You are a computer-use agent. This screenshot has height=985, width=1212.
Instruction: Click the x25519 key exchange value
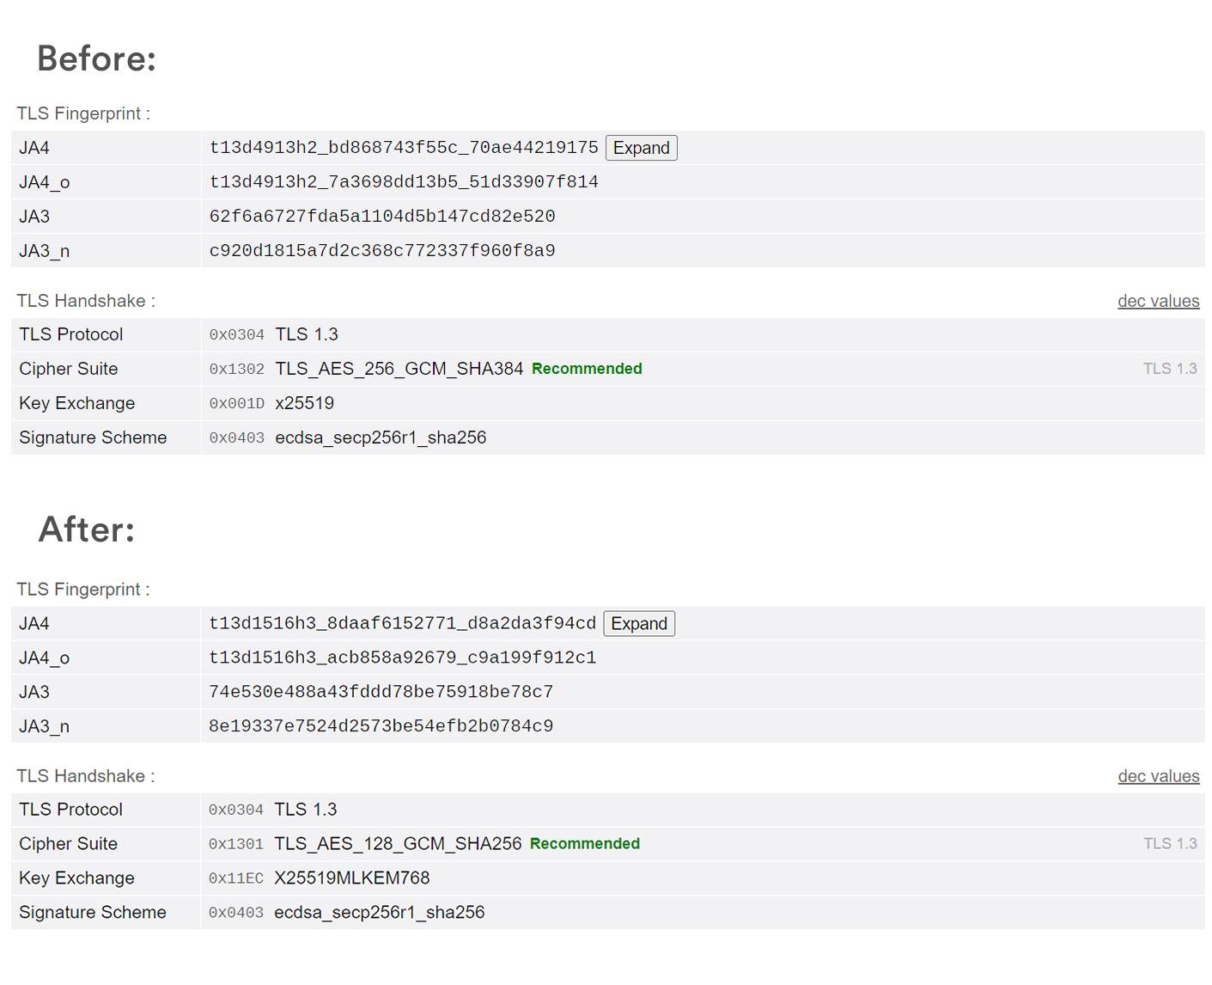point(304,403)
